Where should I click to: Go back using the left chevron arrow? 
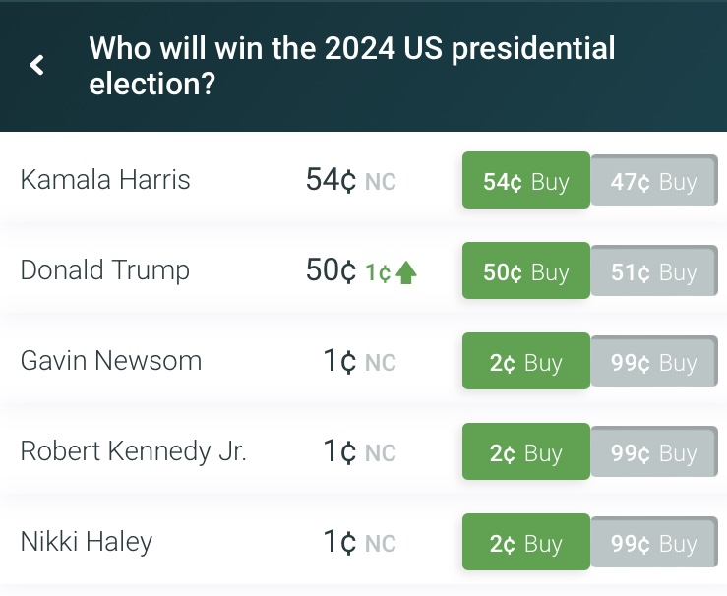[37, 66]
